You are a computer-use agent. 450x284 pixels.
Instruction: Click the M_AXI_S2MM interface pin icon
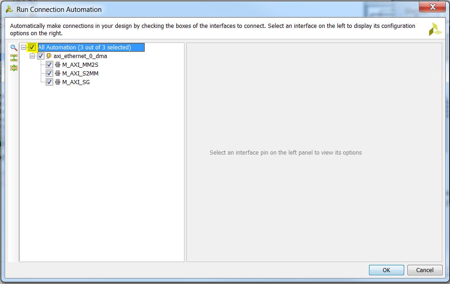click(57, 73)
